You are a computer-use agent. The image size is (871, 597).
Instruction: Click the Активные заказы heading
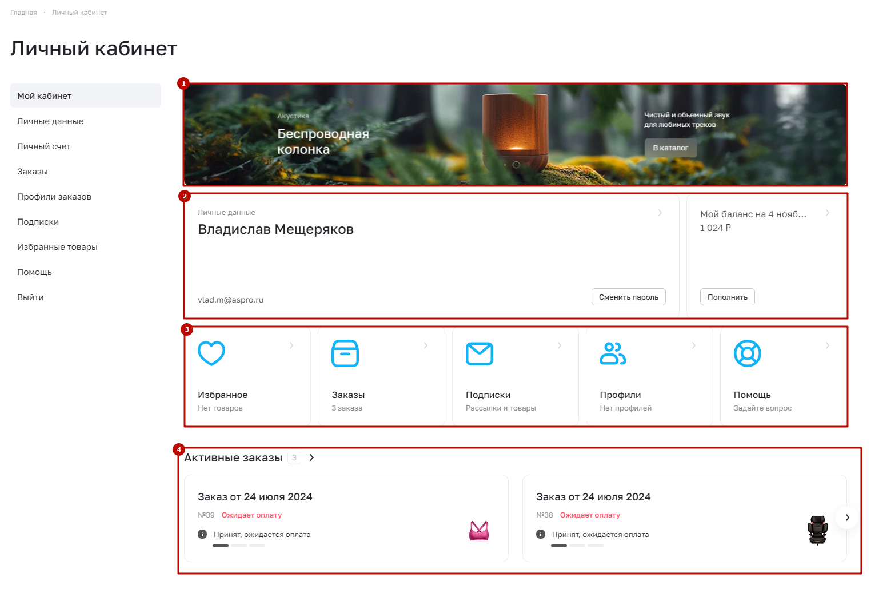pos(233,457)
